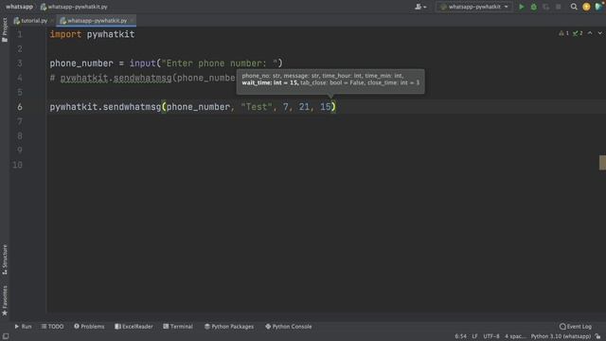Click the cursor position 6:54 in status bar

[460, 336]
